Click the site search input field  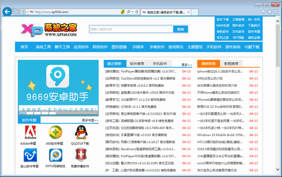point(132,29)
